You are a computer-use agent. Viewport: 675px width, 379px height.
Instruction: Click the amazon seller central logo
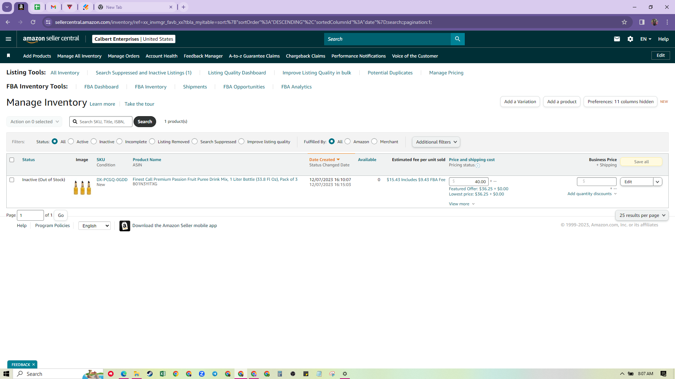click(x=51, y=39)
